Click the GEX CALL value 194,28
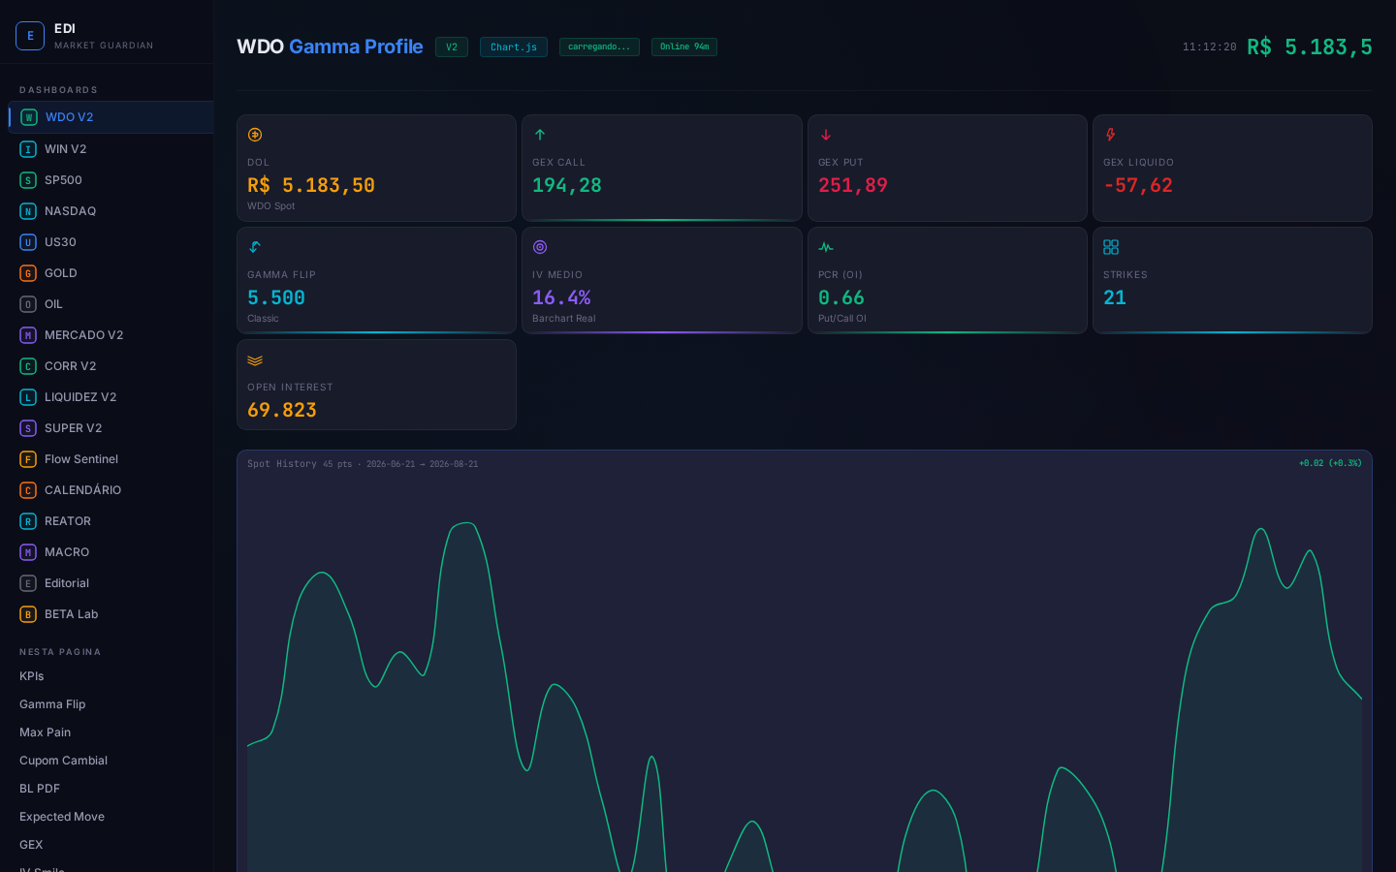1396x872 pixels. [x=567, y=185]
